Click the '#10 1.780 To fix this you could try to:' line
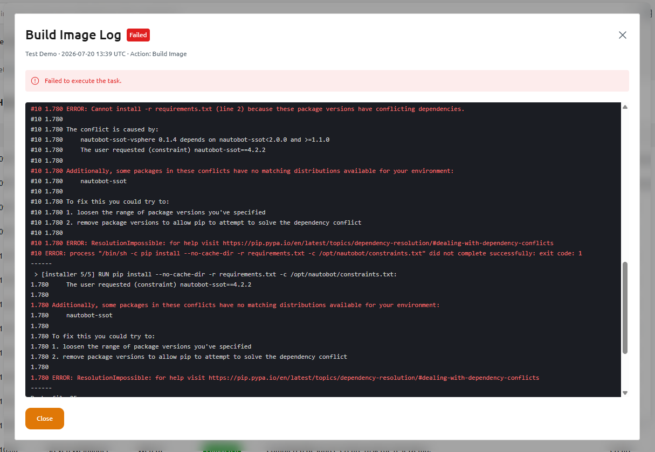The height and width of the screenshot is (452, 655). [x=100, y=201]
